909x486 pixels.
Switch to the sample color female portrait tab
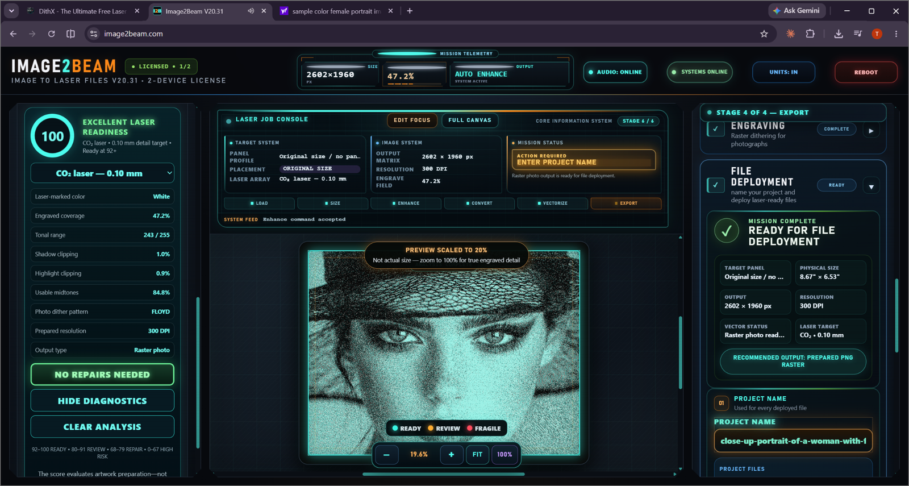pos(336,11)
